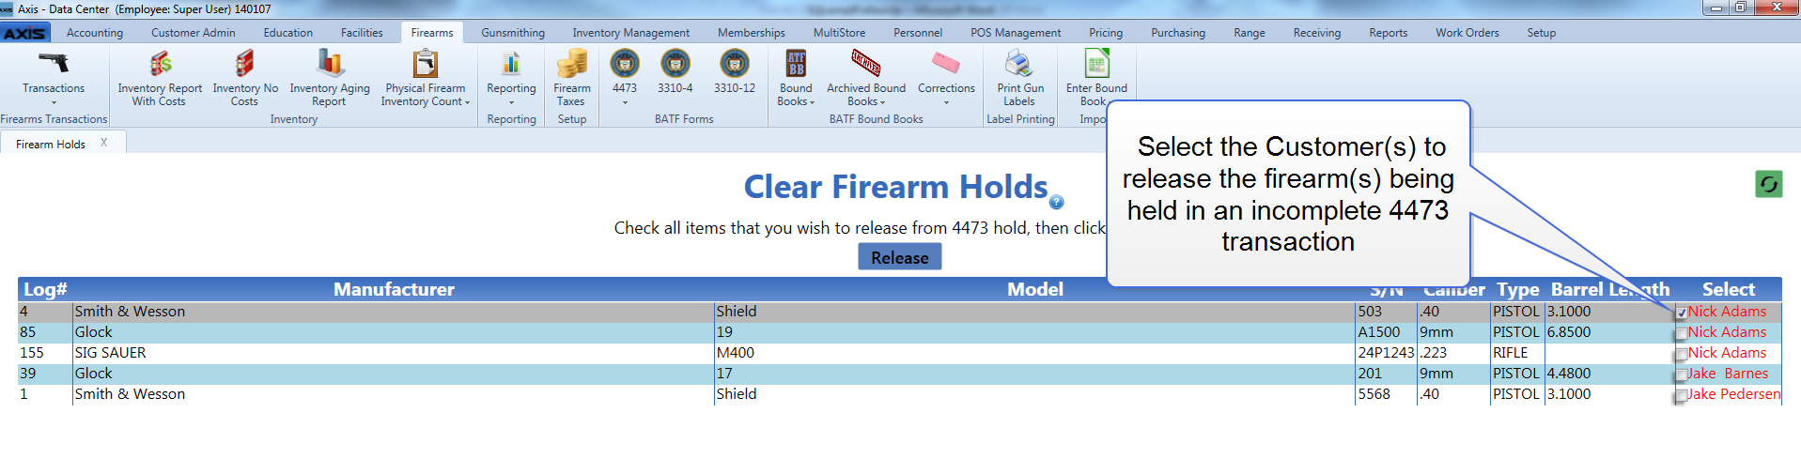Open the Setup tab
1801x474 pixels.
tap(1542, 33)
